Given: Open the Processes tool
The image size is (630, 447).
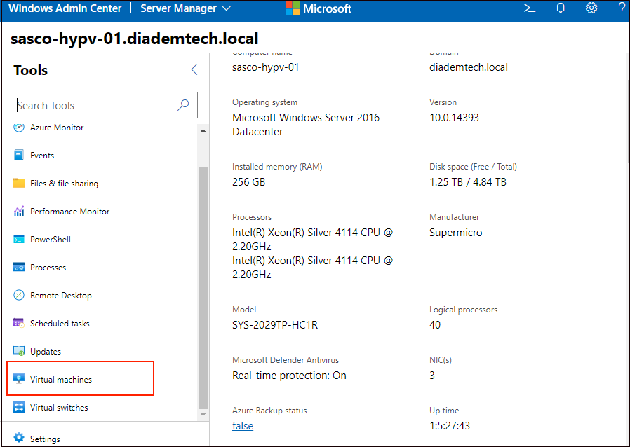Looking at the screenshot, I should tap(48, 268).
